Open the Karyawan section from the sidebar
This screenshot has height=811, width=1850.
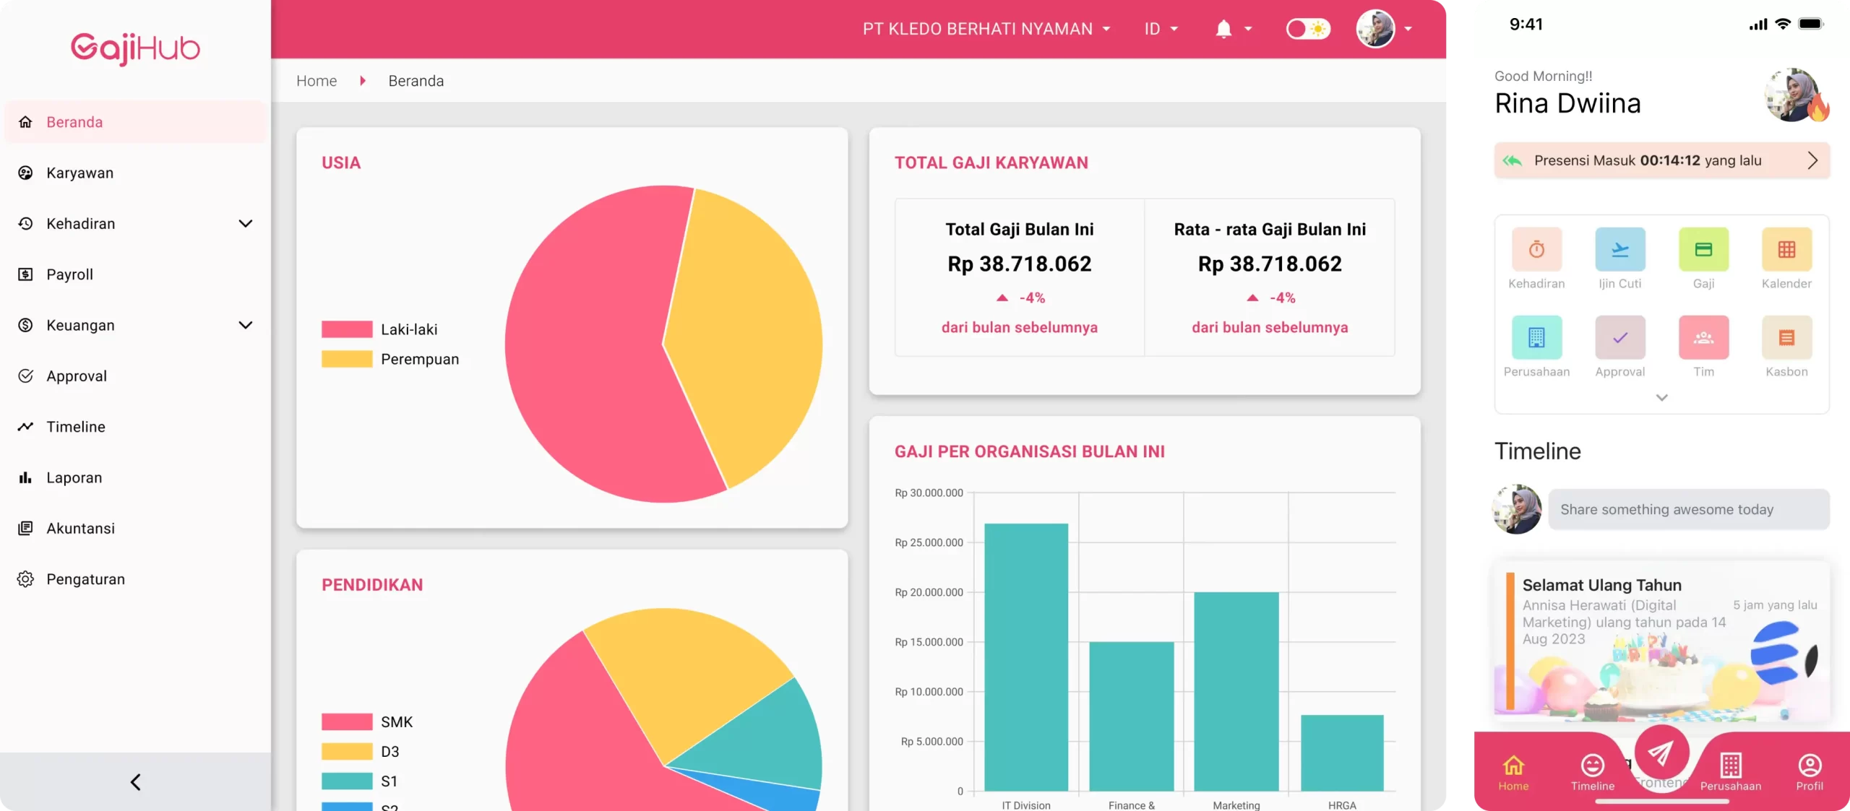[x=79, y=173]
